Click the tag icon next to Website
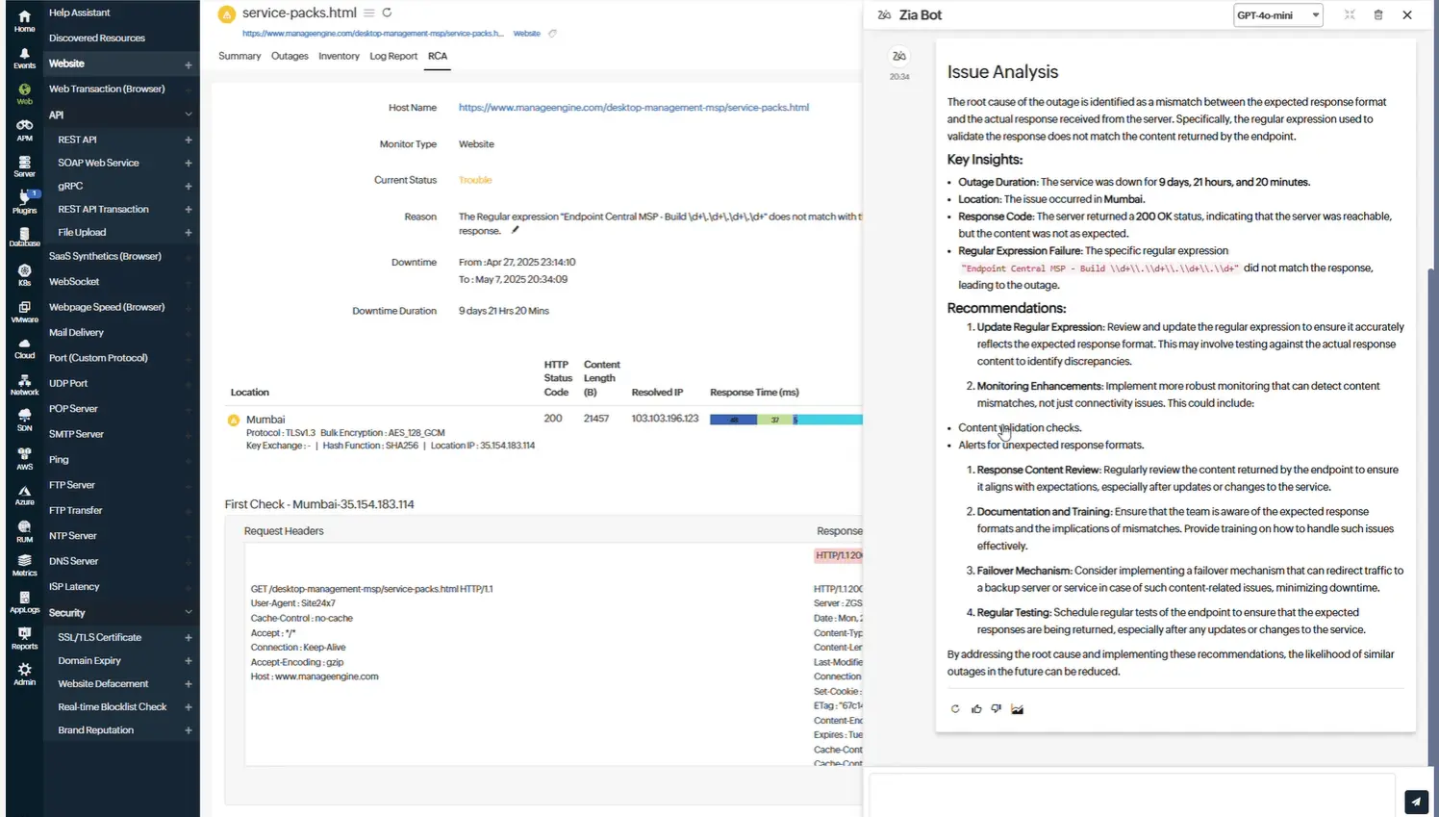Image resolution: width=1439 pixels, height=817 pixels. pos(552,34)
